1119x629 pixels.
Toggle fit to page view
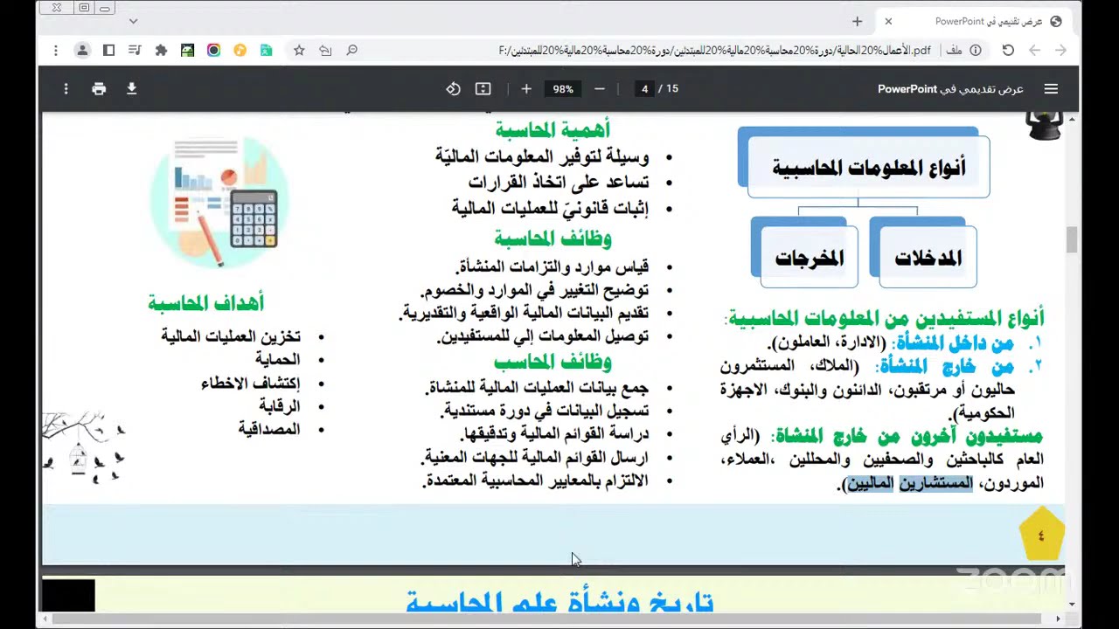[483, 89]
